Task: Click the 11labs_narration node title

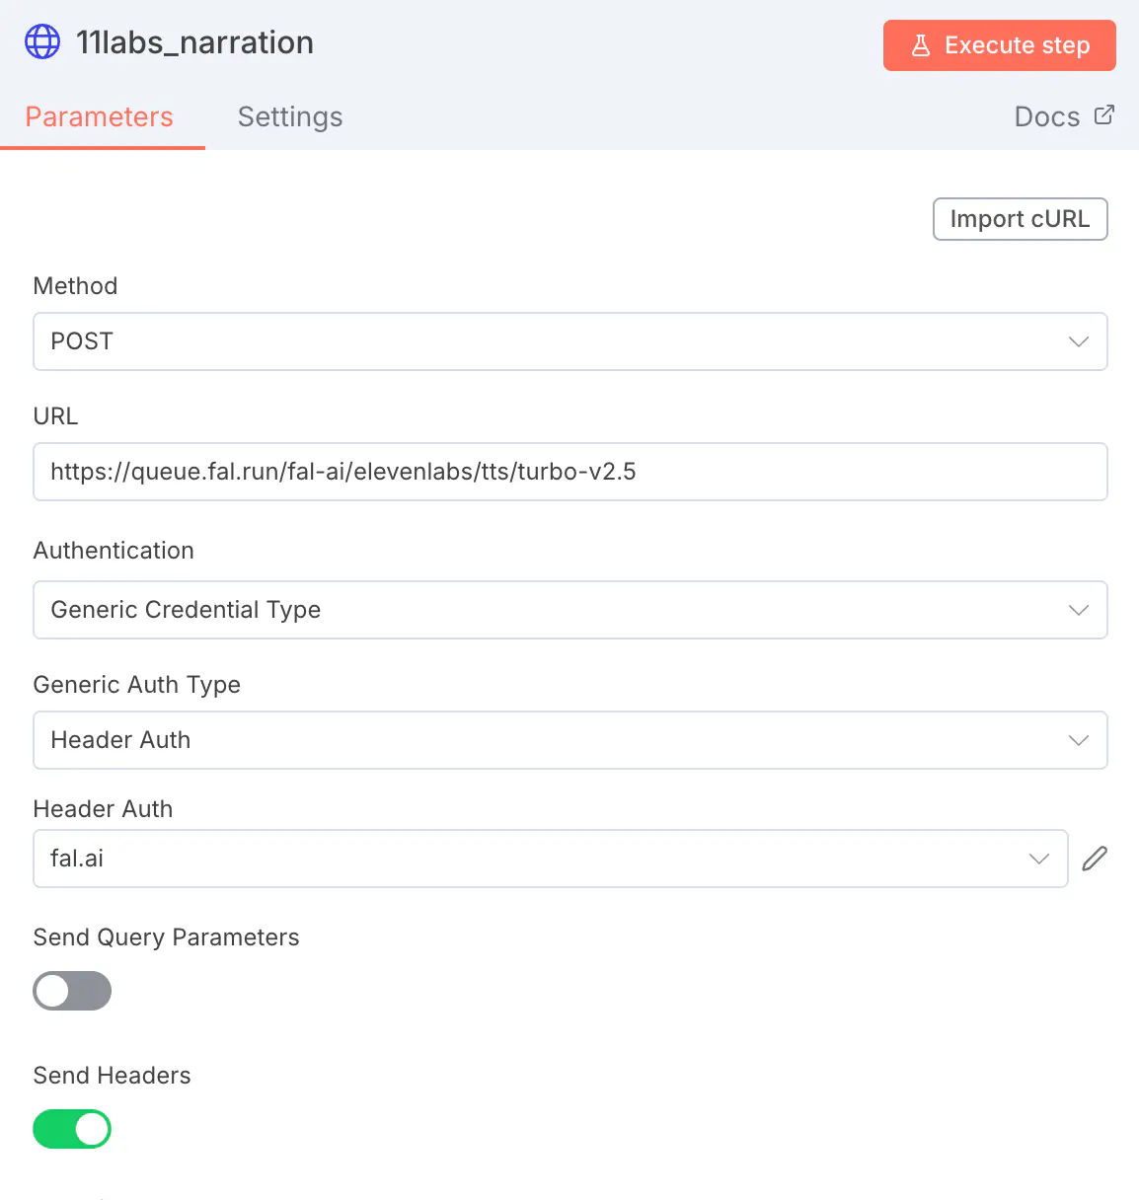Action: click(x=195, y=42)
